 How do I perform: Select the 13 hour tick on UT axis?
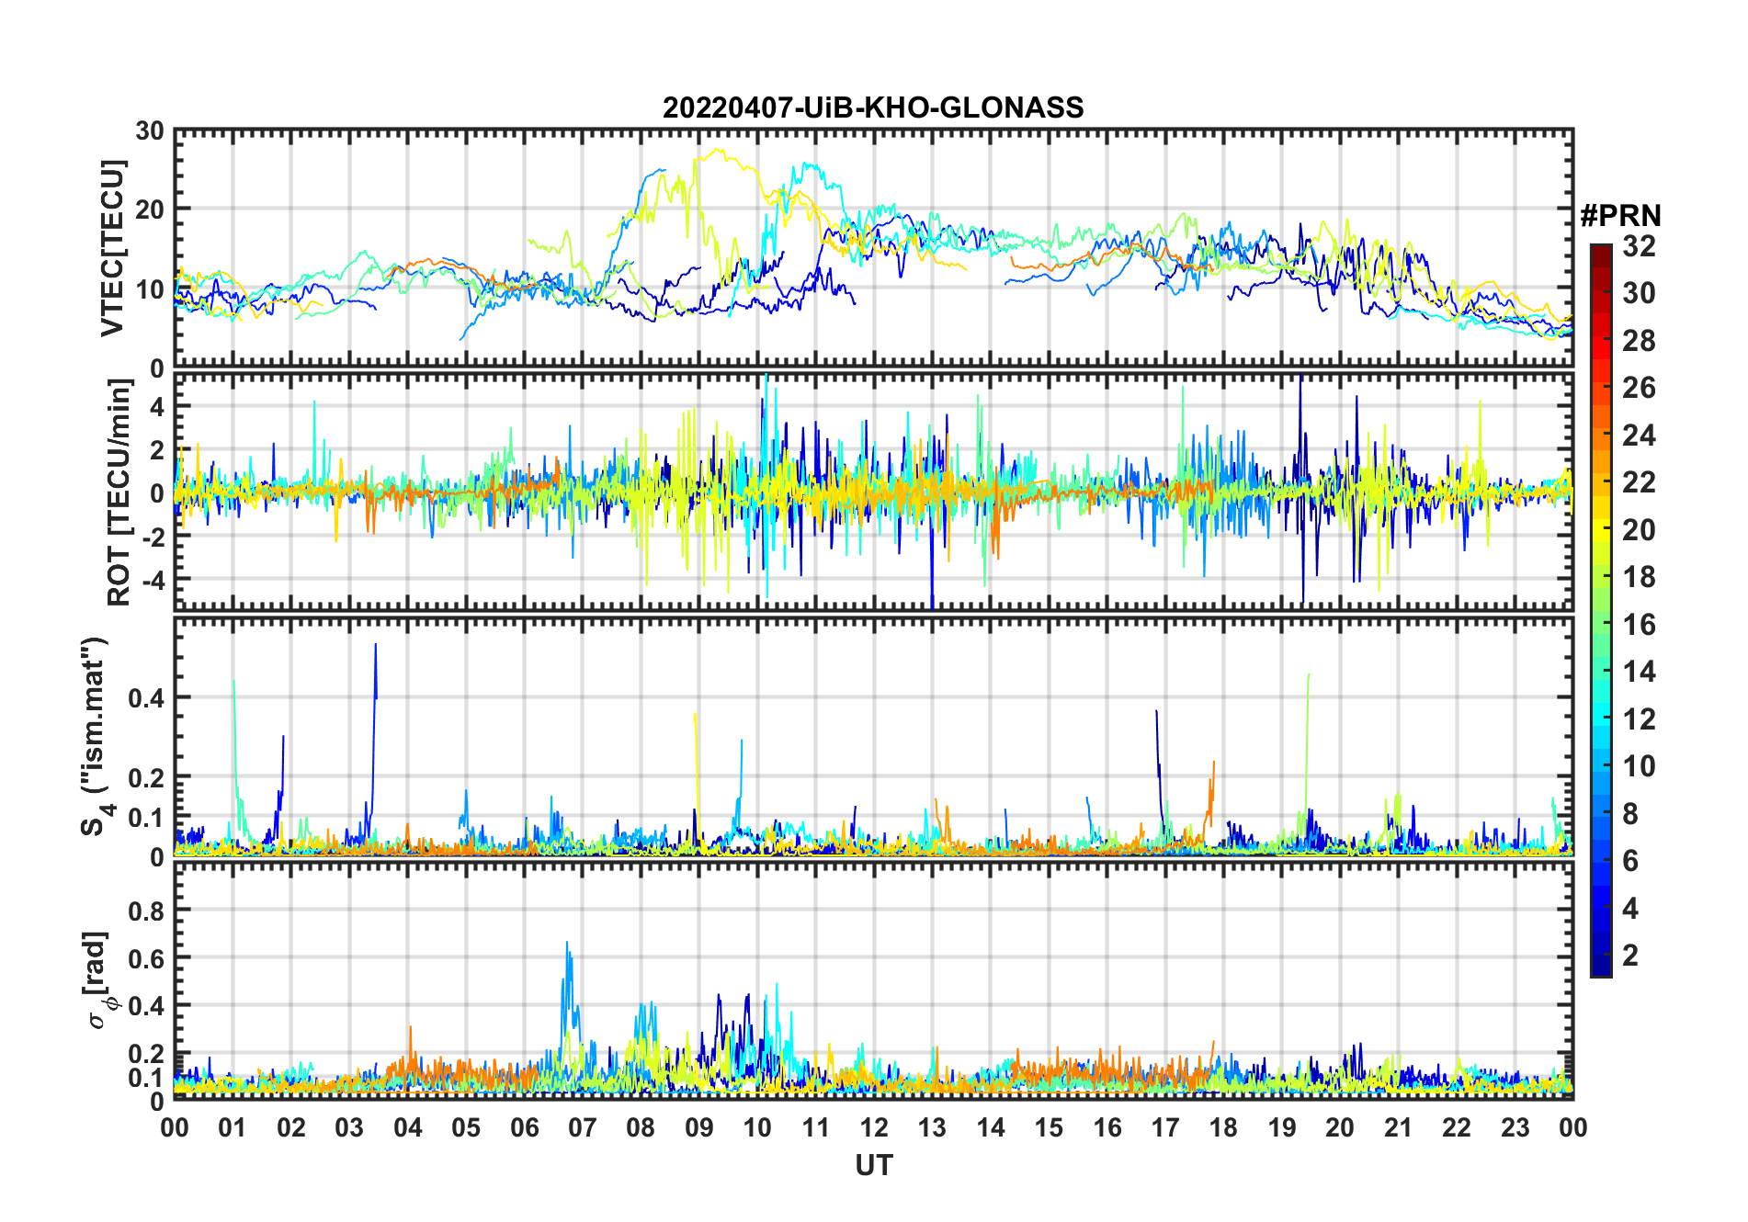[x=932, y=1127]
